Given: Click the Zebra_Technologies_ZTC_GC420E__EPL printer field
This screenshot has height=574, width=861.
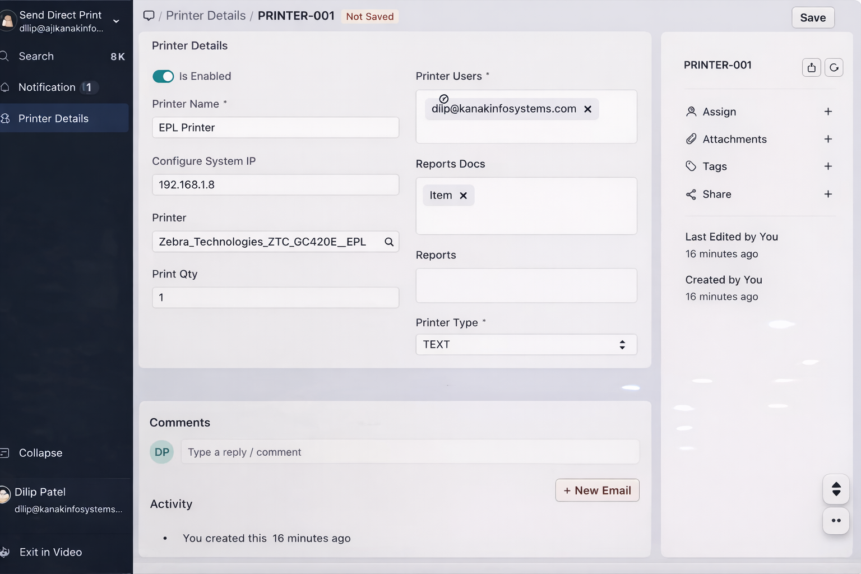Looking at the screenshot, I should tap(275, 242).
